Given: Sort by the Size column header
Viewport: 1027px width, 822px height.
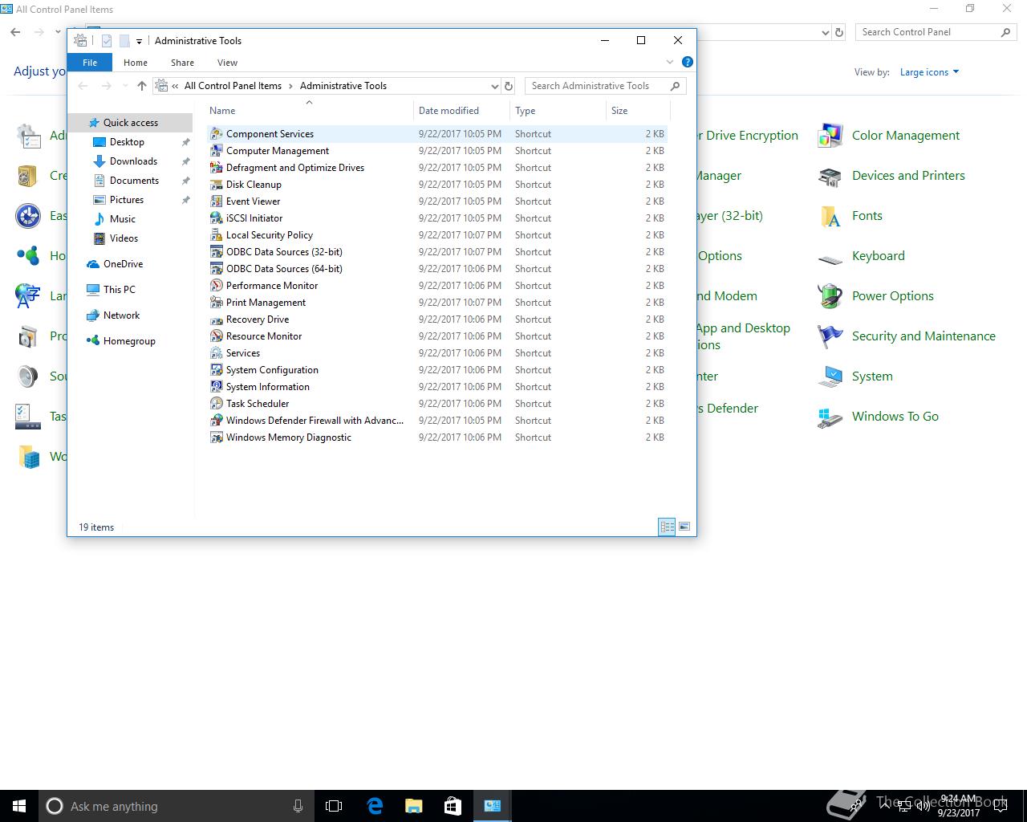Looking at the screenshot, I should coord(638,111).
